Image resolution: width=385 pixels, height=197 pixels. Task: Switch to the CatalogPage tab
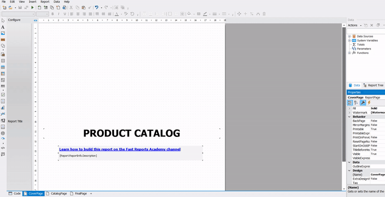coord(56,193)
